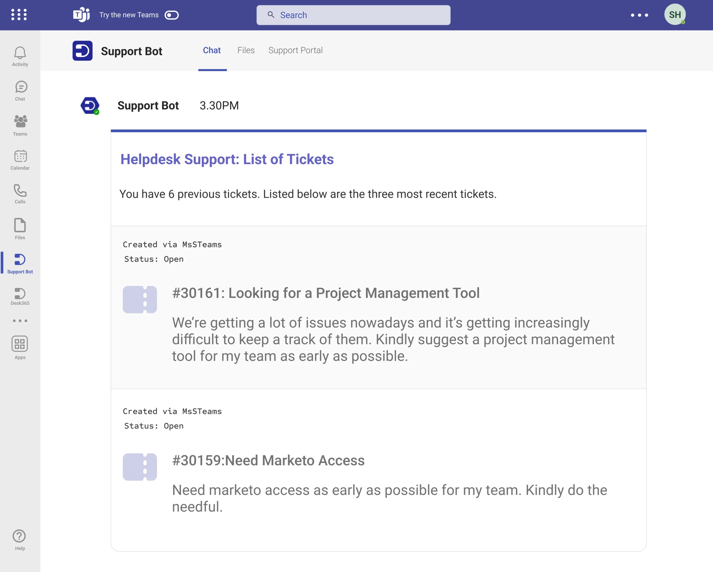Viewport: 713px width, 572px height.
Task: Open the app launcher grid icon
Action: tap(19, 15)
